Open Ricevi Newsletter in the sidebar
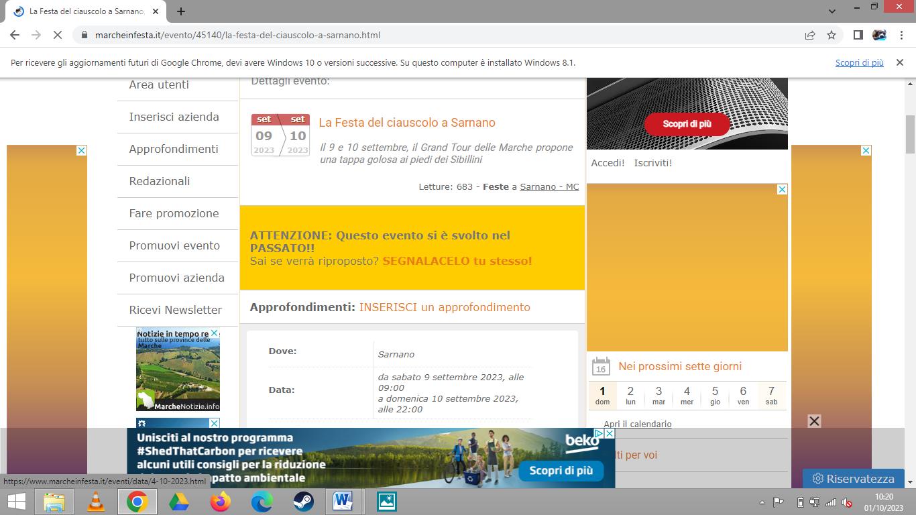 176,310
